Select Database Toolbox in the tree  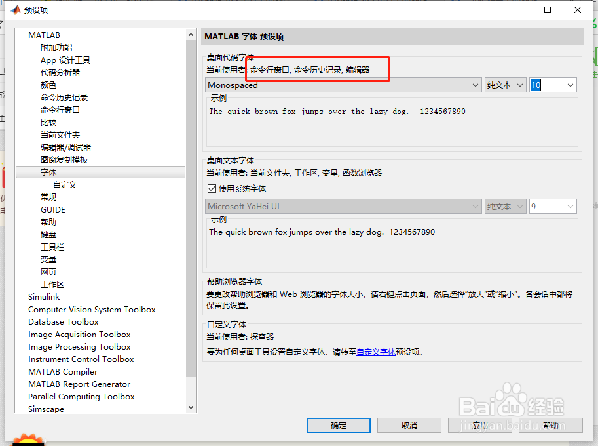[x=64, y=322]
